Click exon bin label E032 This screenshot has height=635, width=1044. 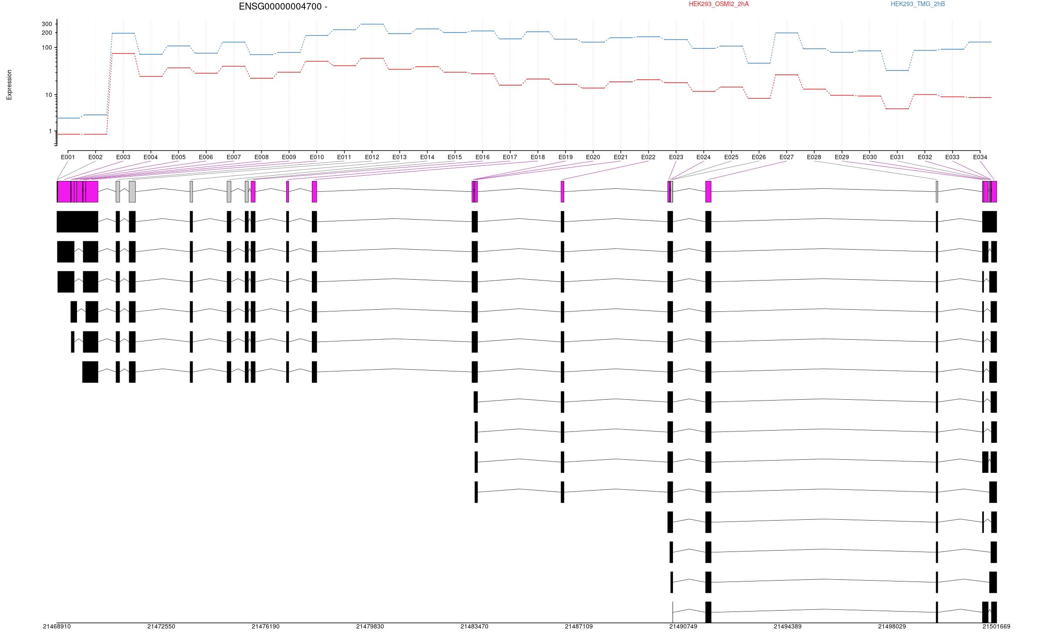click(925, 157)
